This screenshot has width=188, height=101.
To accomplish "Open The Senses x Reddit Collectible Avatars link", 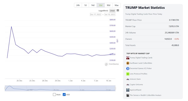I will [145, 95].
